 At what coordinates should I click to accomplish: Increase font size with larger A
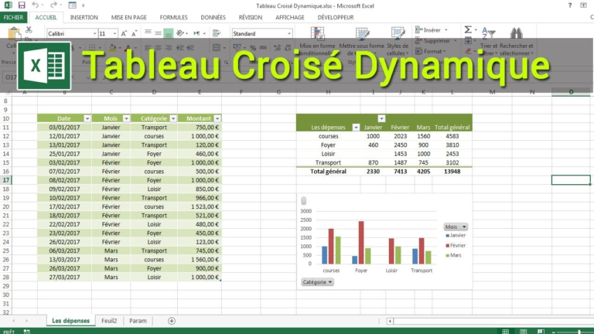pyautogui.click(x=124, y=34)
